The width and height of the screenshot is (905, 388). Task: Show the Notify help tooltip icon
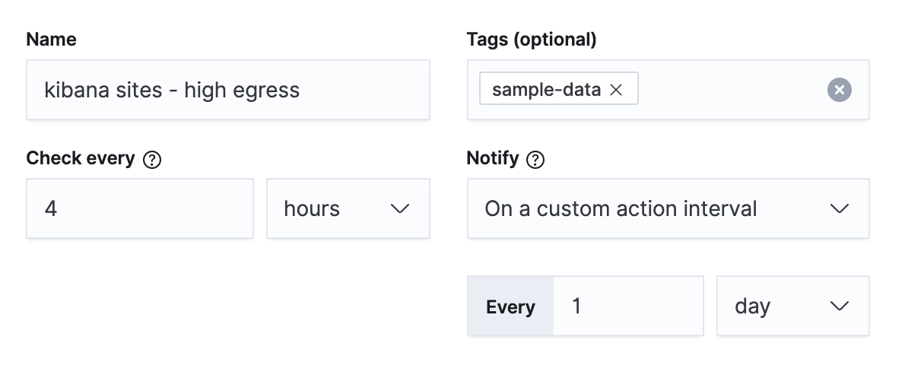click(535, 160)
